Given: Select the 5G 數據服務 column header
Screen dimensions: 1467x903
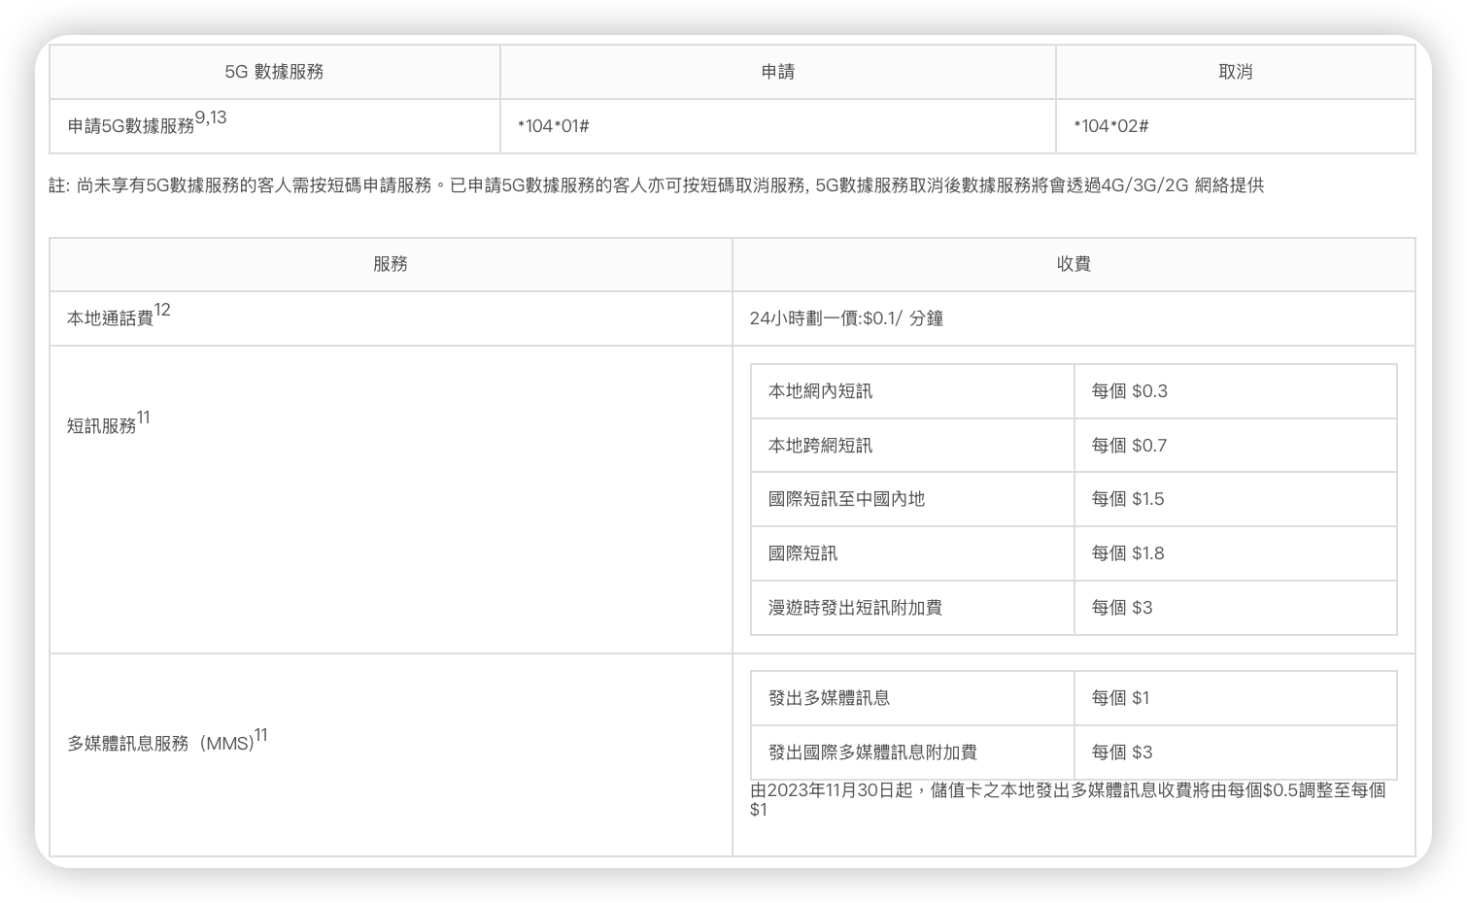Looking at the screenshot, I should pyautogui.click(x=274, y=72).
